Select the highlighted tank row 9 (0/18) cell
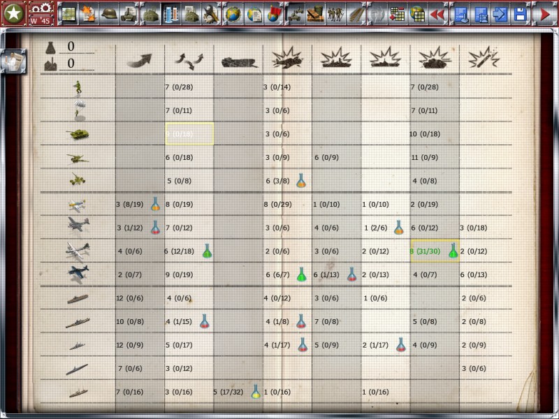Screen dimensions: 559x419 [189, 133]
